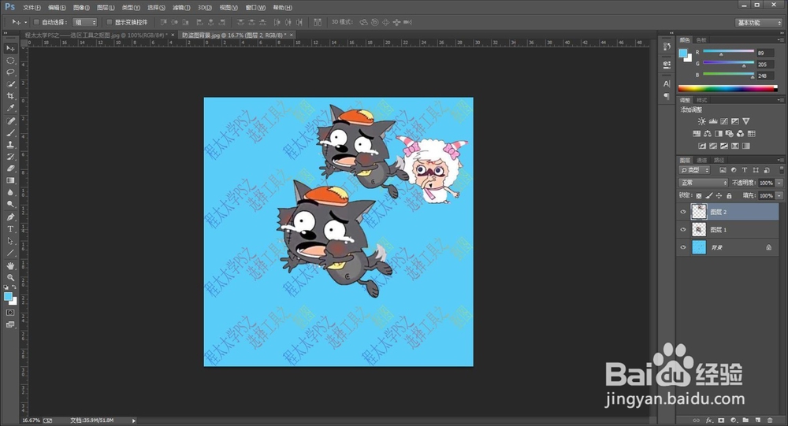788x426 pixels.
Task: Select the Zoom tool in toolbox
Action: [x=10, y=277]
